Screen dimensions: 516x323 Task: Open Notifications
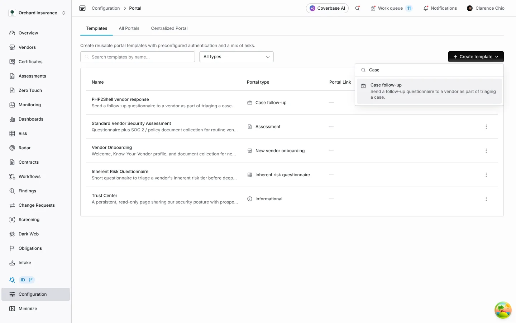click(x=440, y=8)
